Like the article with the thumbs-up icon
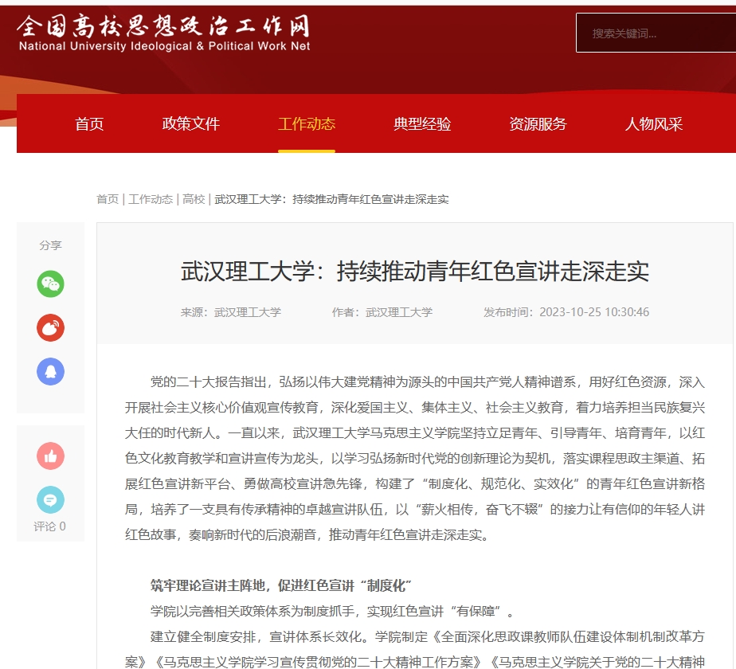The image size is (736, 669). click(50, 456)
